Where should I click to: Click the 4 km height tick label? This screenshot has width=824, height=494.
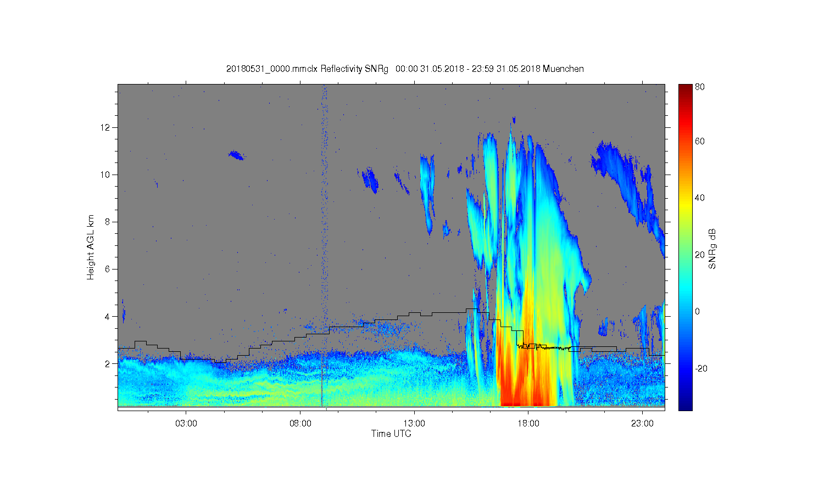point(109,316)
